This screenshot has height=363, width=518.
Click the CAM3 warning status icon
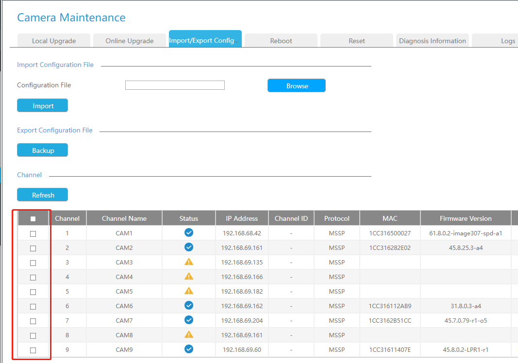pyautogui.click(x=189, y=262)
